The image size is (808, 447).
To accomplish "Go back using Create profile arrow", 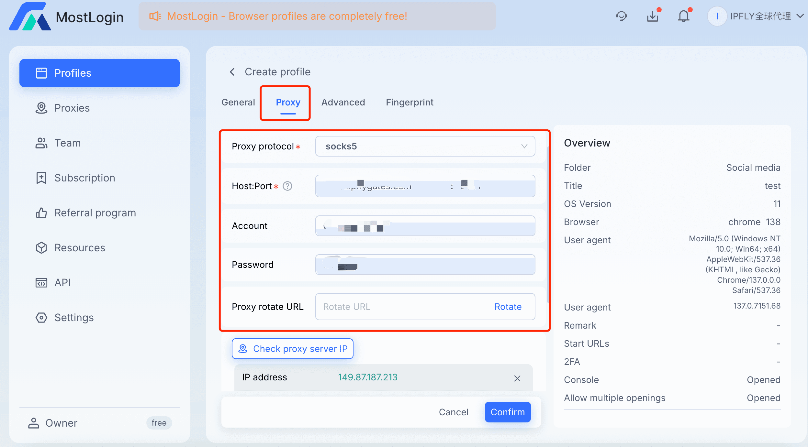I will 232,72.
